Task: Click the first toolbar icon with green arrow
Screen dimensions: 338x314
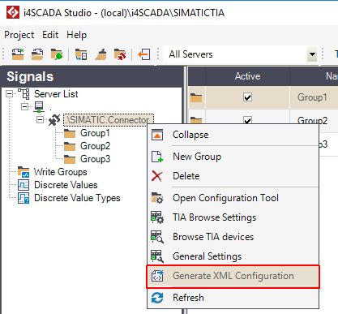Action: pos(18,54)
